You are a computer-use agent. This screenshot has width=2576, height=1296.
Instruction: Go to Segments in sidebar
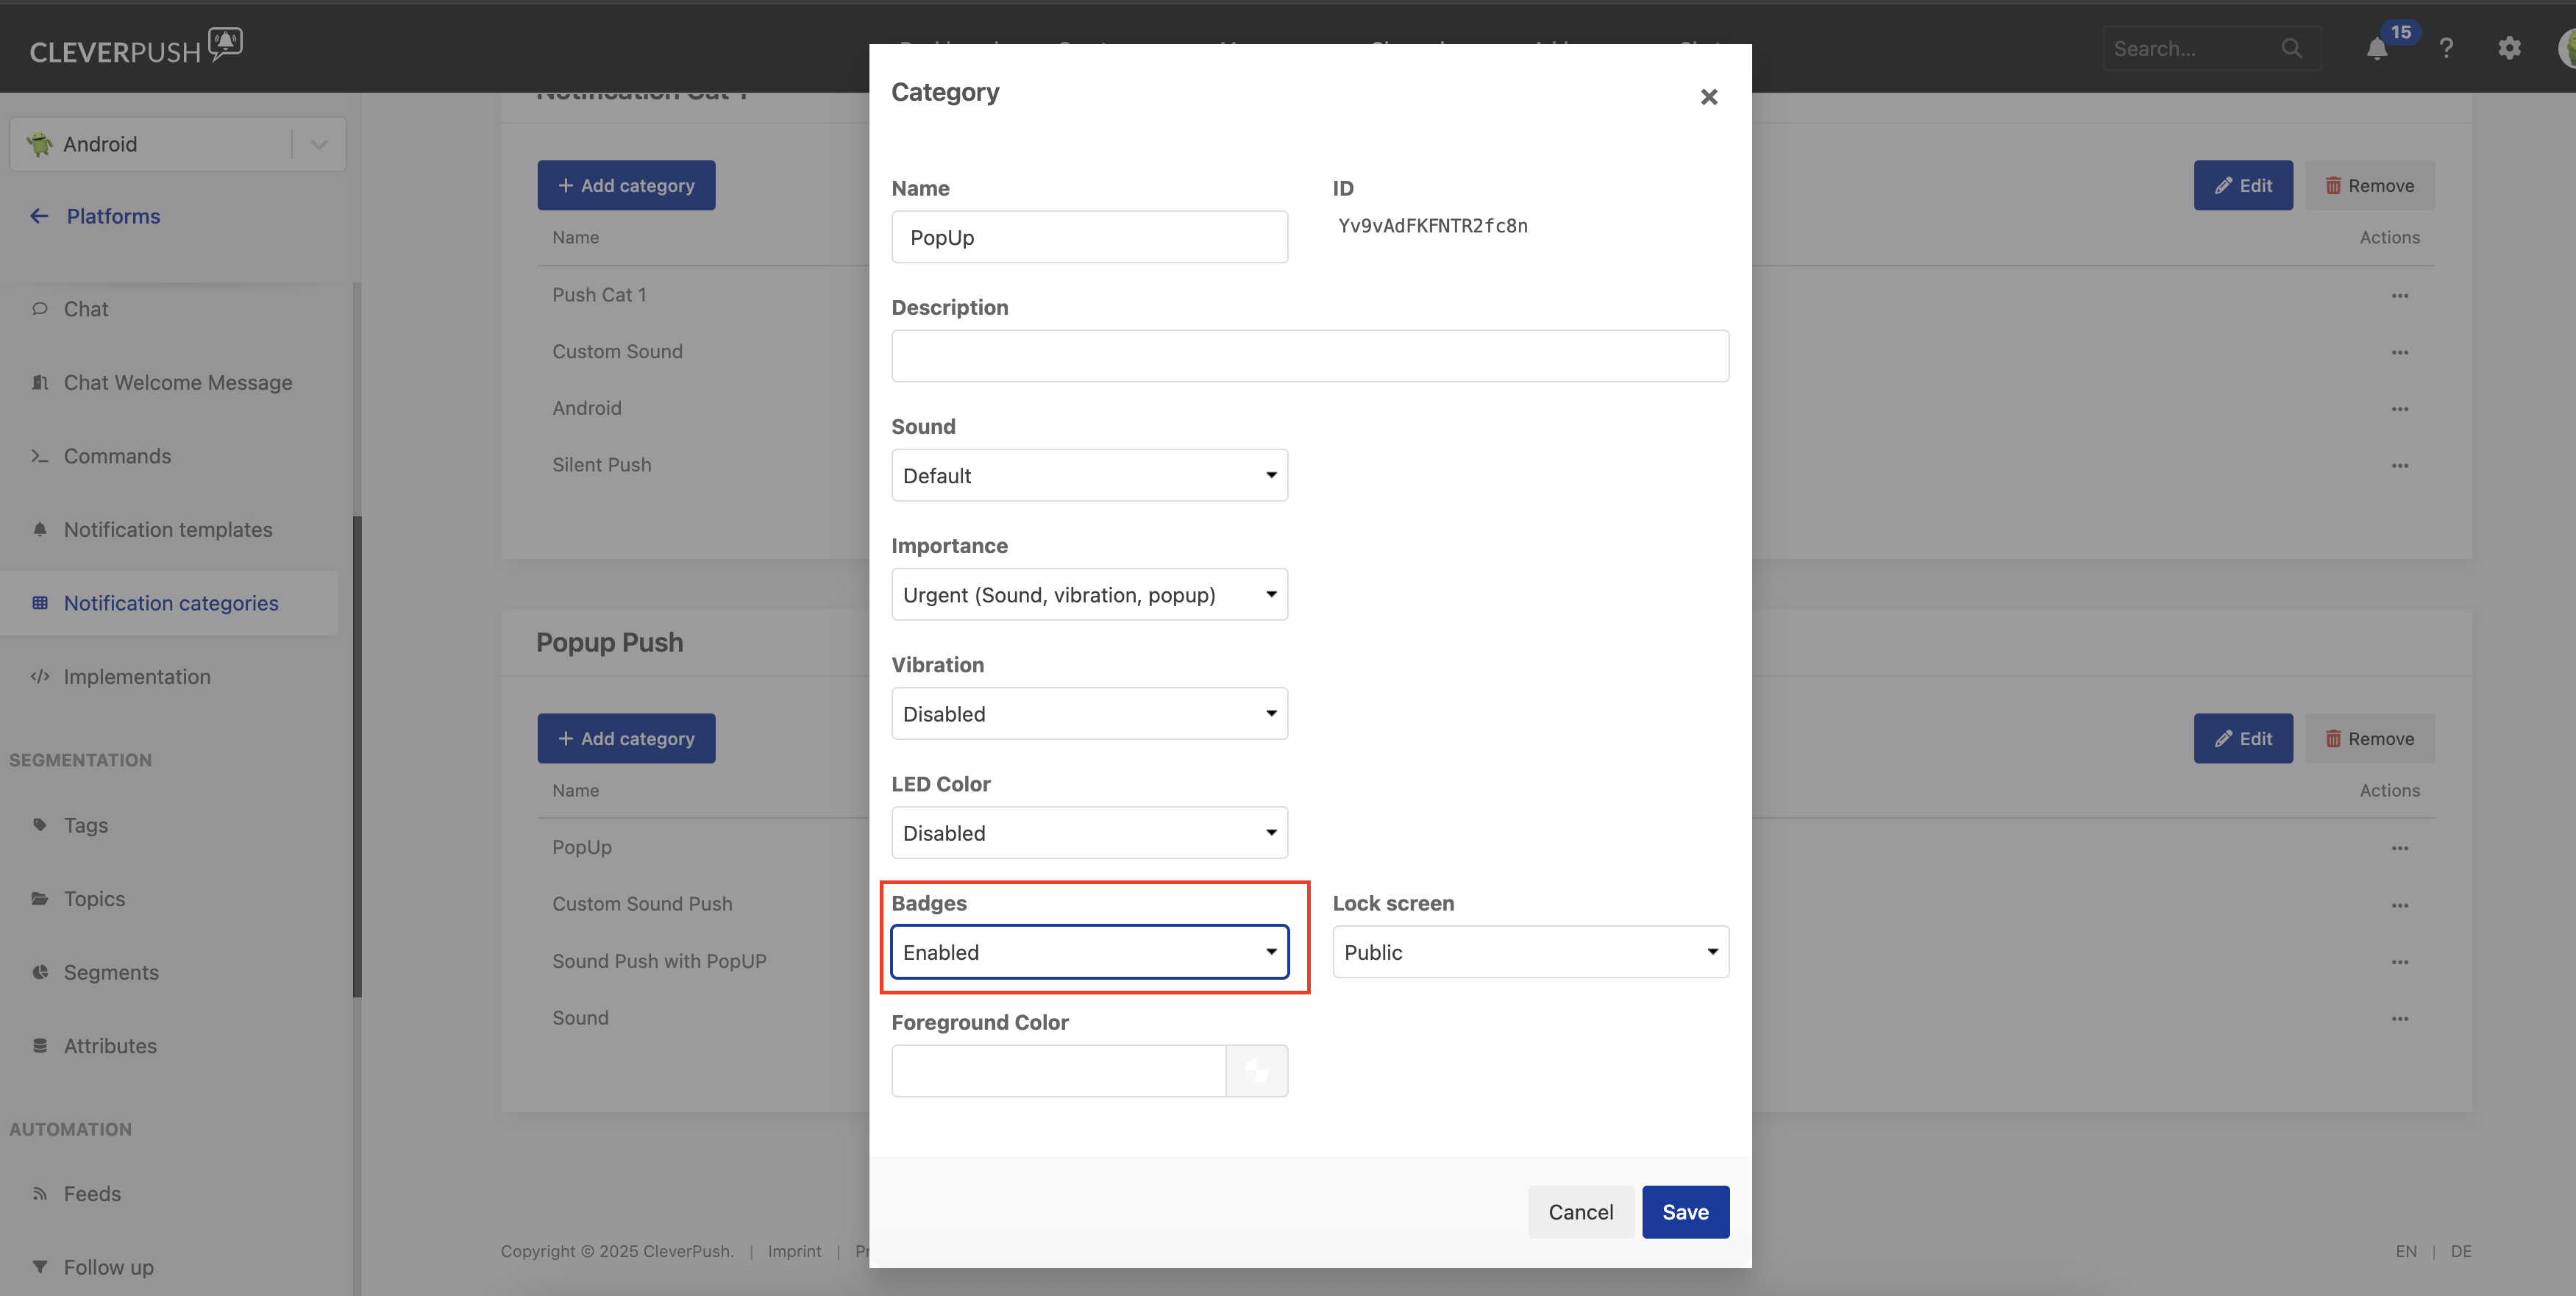(x=111, y=972)
